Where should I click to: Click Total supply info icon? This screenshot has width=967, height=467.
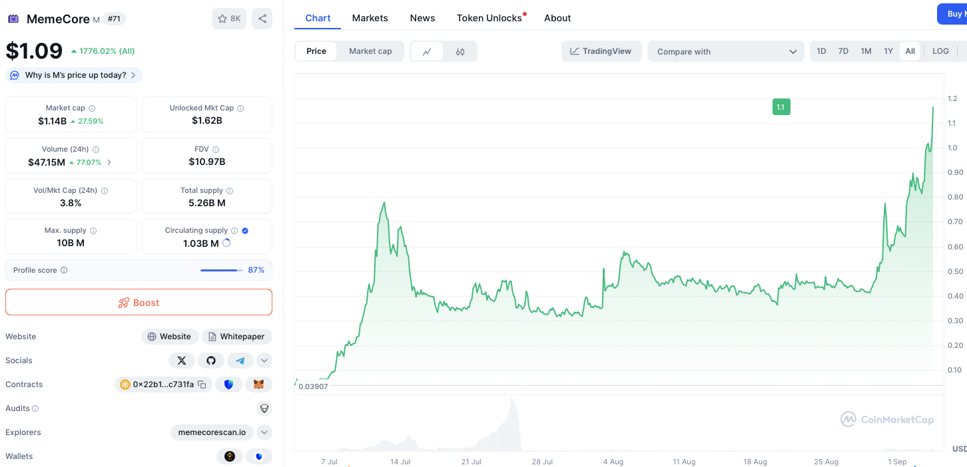click(x=230, y=190)
